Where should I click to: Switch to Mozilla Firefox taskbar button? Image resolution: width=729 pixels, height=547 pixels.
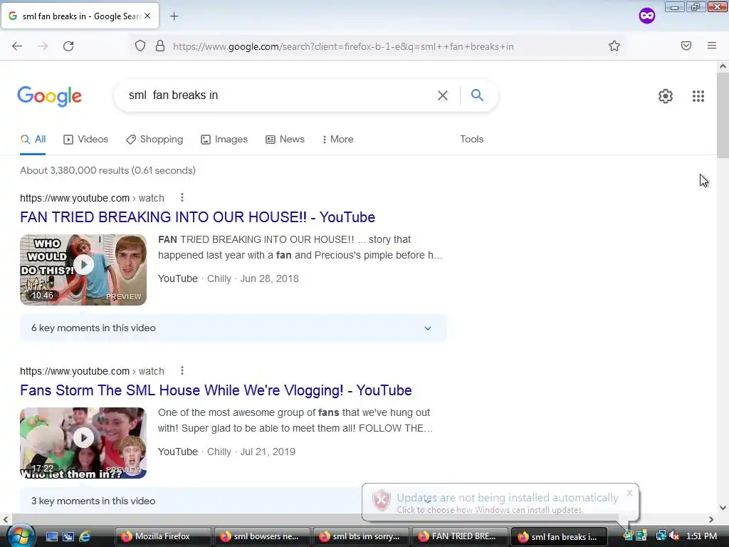click(162, 536)
